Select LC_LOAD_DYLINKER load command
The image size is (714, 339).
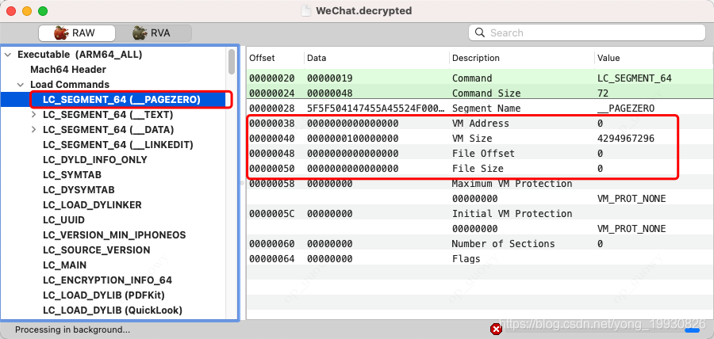(93, 204)
